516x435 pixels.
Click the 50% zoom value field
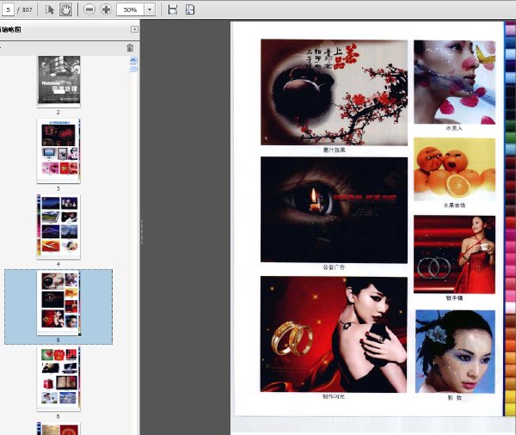131,9
